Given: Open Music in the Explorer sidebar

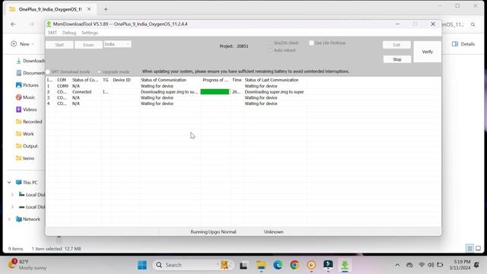Looking at the screenshot, I should pos(25,97).
